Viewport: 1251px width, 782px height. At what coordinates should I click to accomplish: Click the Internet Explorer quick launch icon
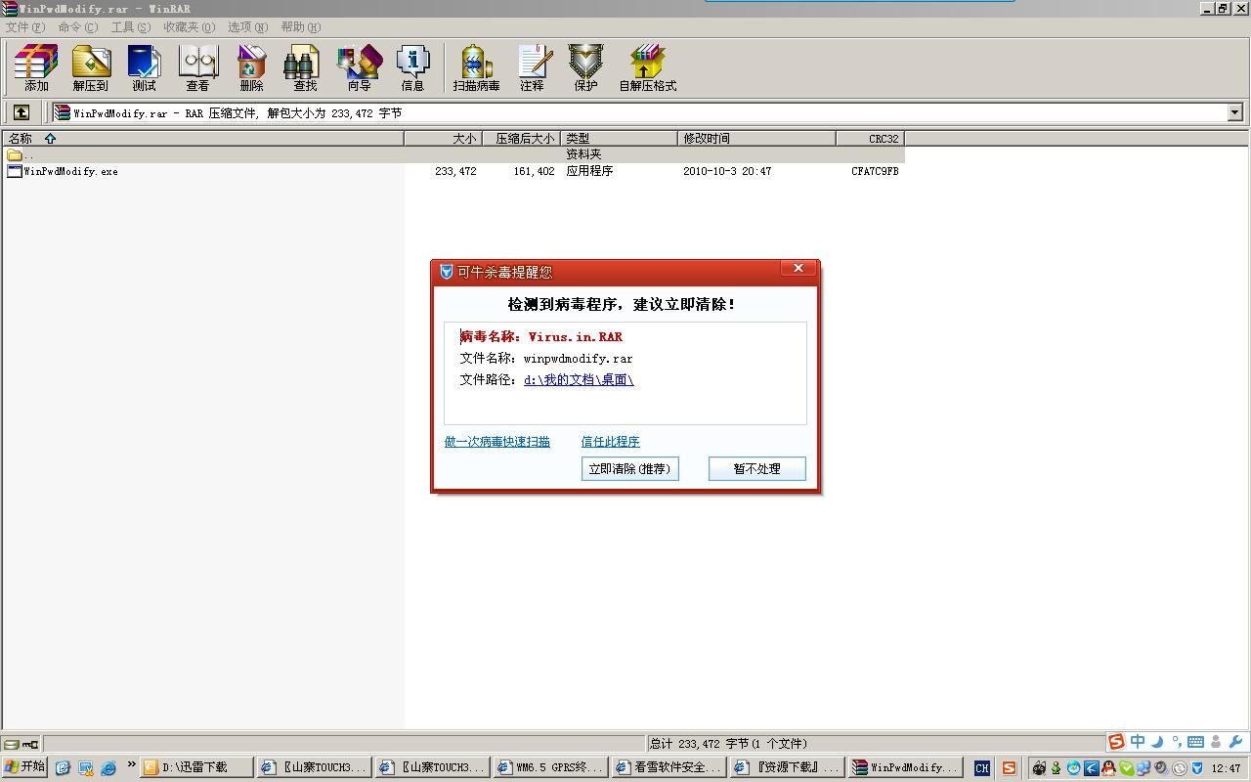pos(108,768)
